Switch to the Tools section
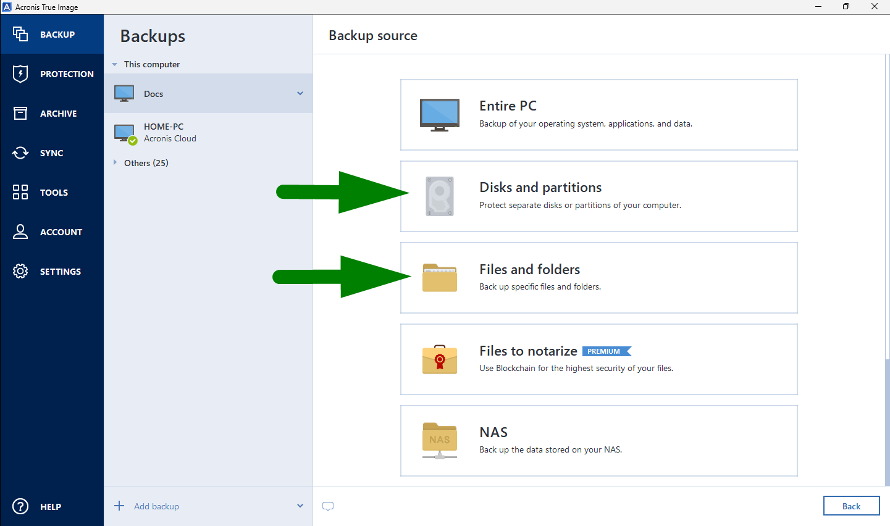This screenshot has width=890, height=526. pos(20,192)
